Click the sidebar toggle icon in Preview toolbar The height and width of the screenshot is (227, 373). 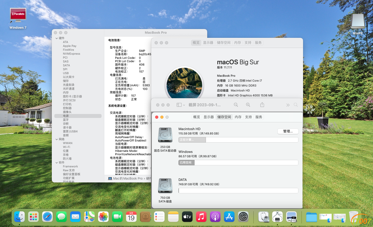tap(179, 105)
